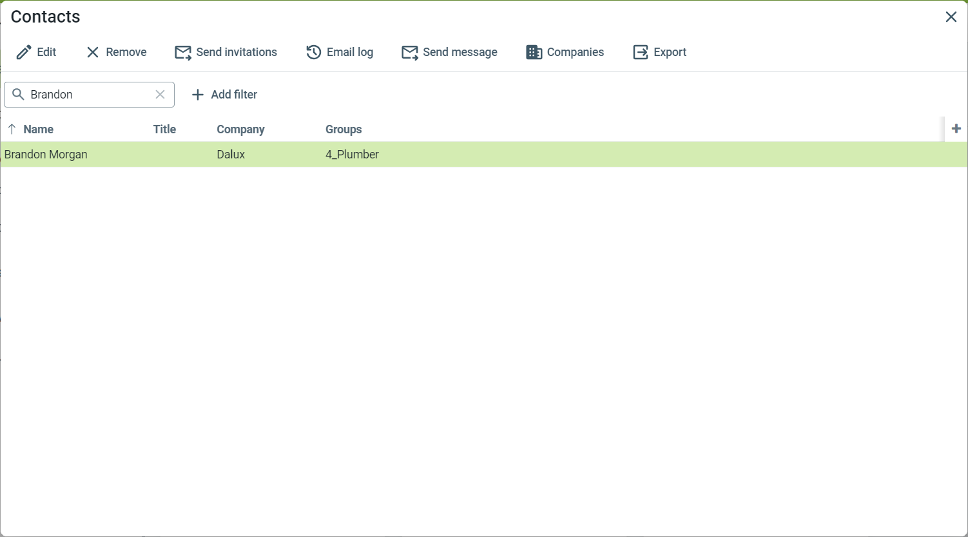Click the search magnifier icon

coord(19,95)
